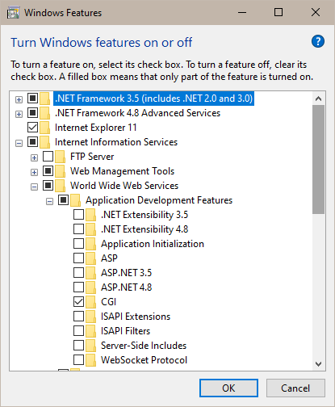Click the folder icon next to Web Management Tools

(60, 171)
